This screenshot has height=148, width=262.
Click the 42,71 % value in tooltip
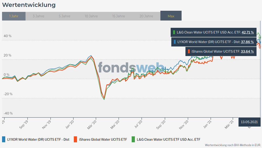(x=248, y=32)
